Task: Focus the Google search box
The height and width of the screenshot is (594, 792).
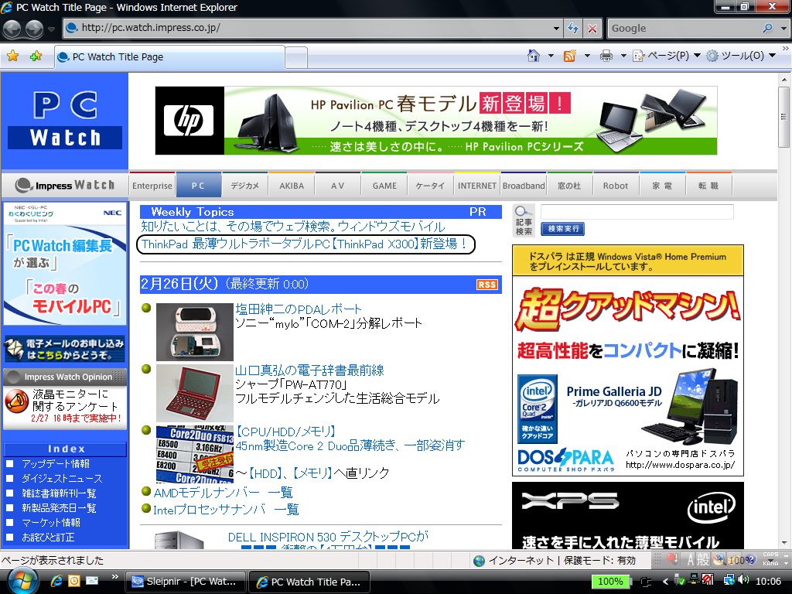Action: click(684, 29)
